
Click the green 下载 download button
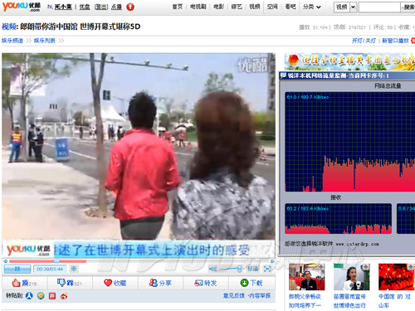point(251,283)
